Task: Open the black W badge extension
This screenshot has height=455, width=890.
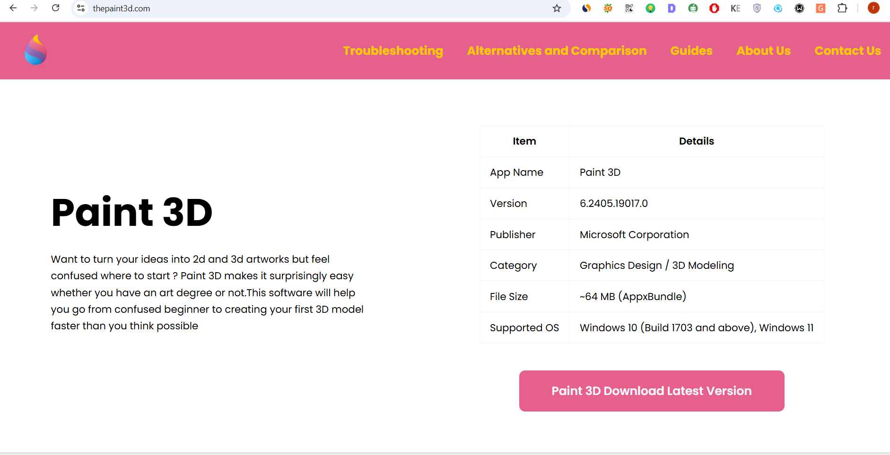Action: (799, 8)
